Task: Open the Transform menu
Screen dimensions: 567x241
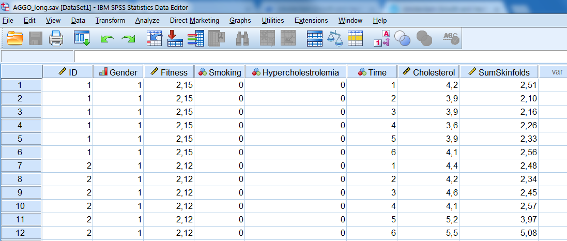Action: (110, 20)
